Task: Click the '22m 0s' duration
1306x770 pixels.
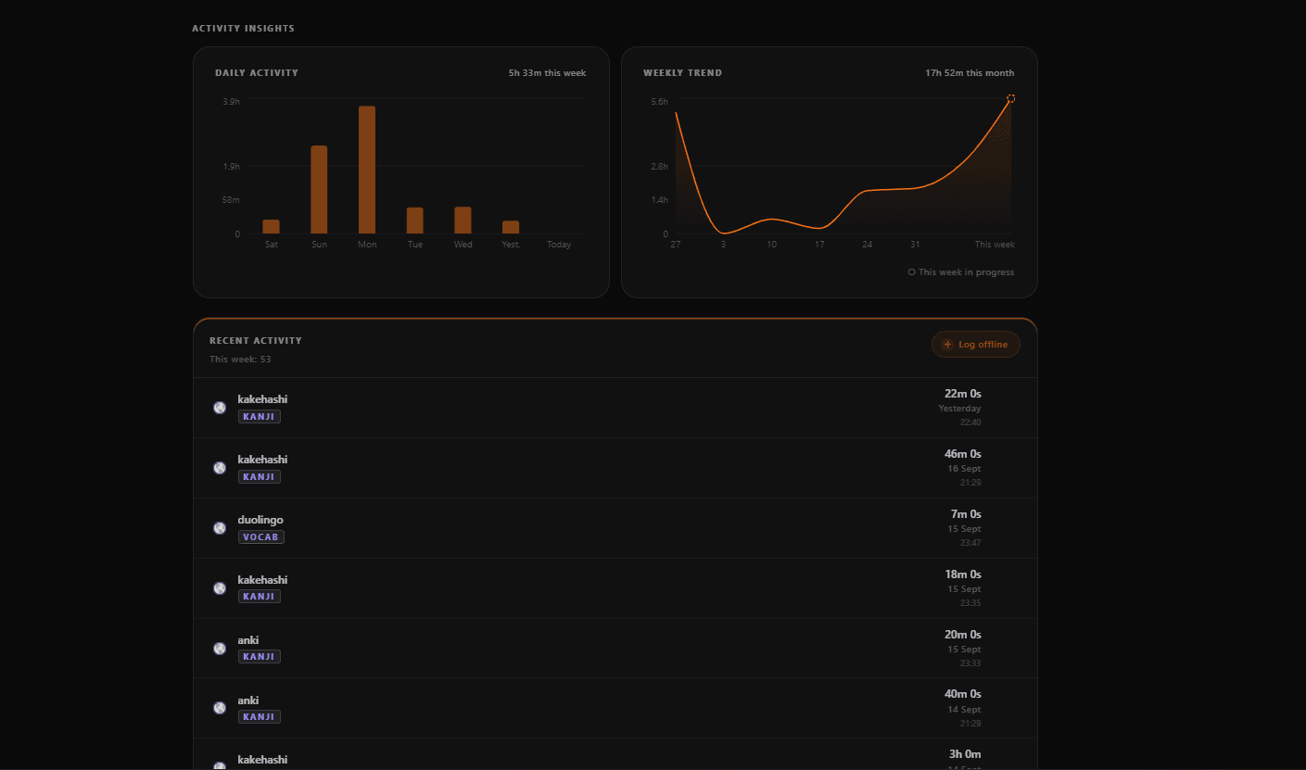Action: 963,394
